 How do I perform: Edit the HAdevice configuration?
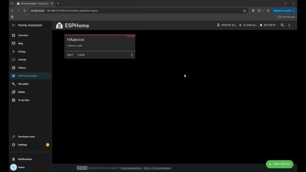[x=70, y=55]
